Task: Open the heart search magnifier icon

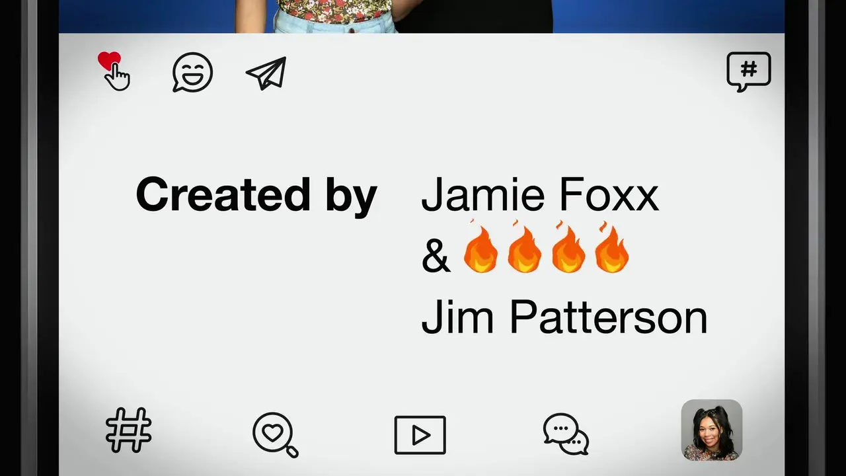Action: pos(275,434)
